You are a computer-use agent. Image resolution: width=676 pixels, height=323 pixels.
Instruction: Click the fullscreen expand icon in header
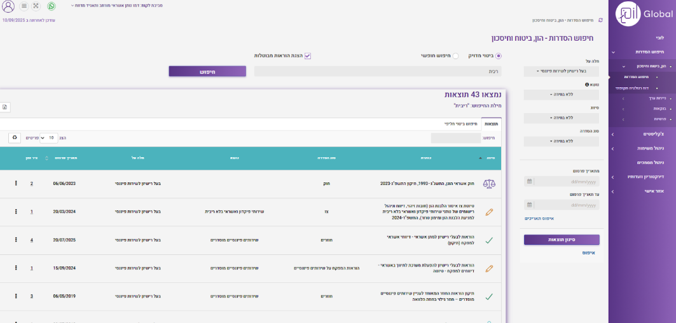coord(36,6)
